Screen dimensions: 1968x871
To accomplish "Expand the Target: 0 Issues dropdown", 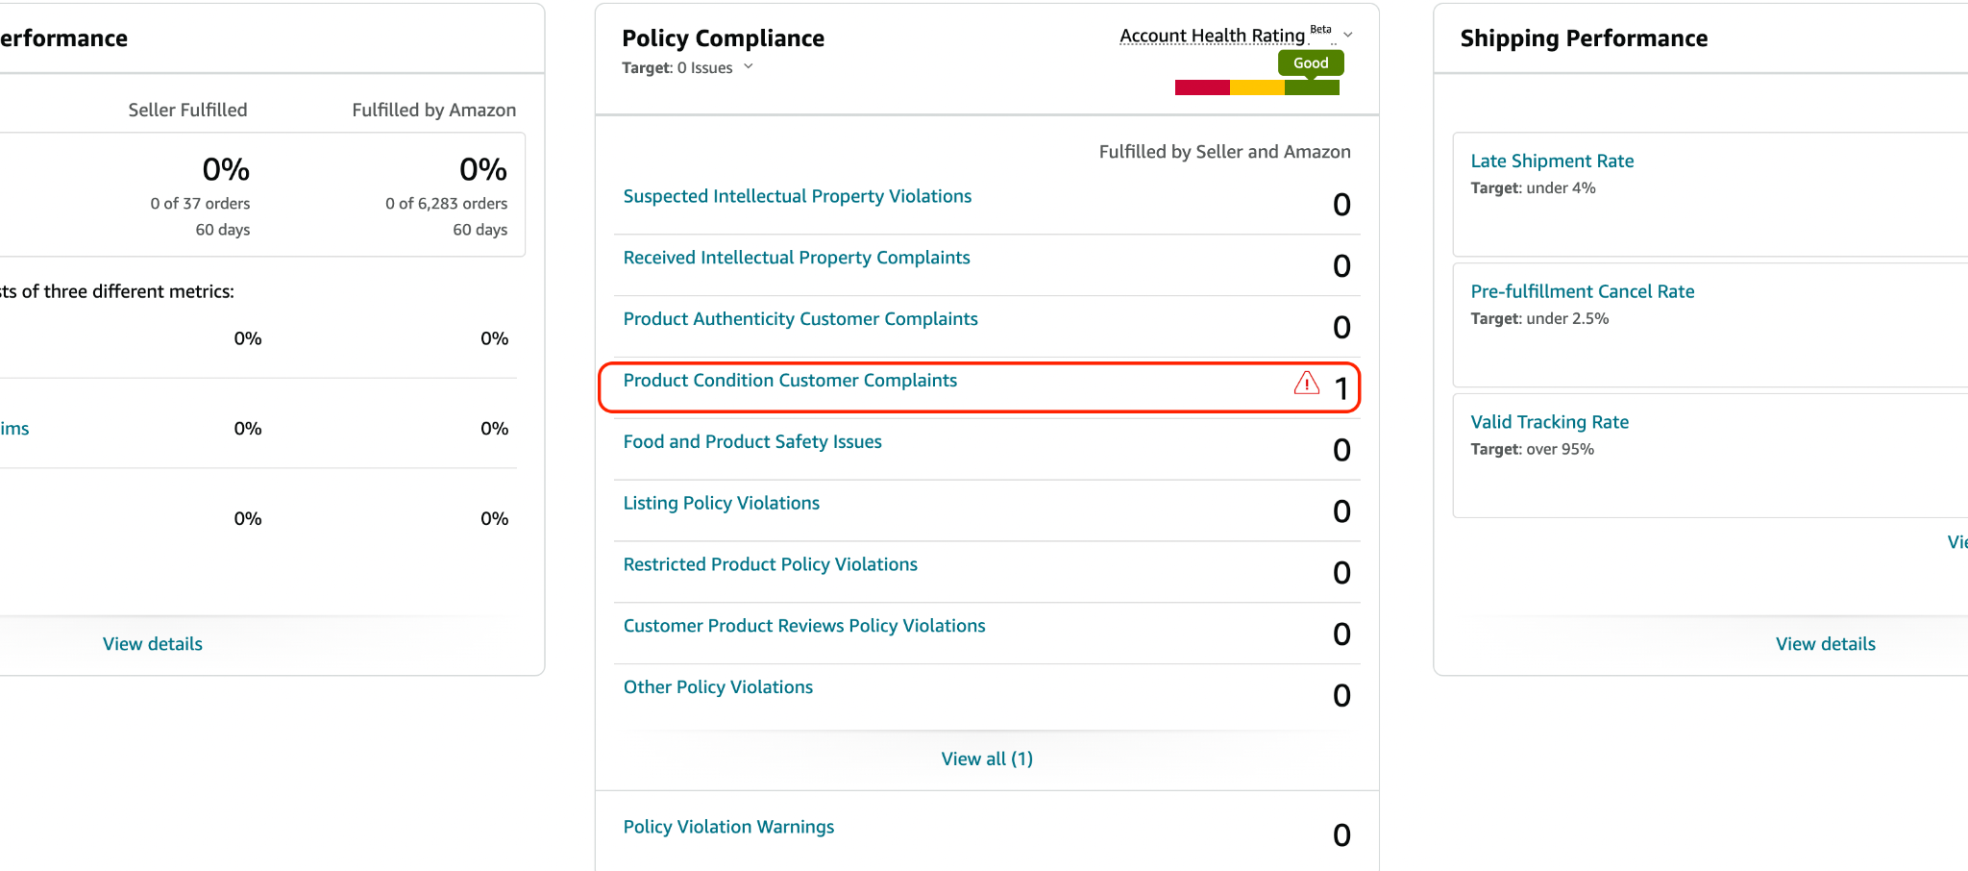I will point(748,67).
